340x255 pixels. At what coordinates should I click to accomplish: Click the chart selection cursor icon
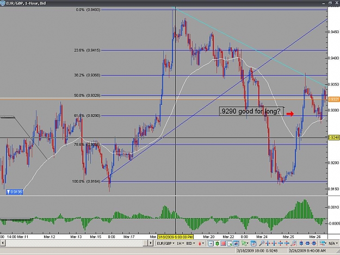[230, 244]
